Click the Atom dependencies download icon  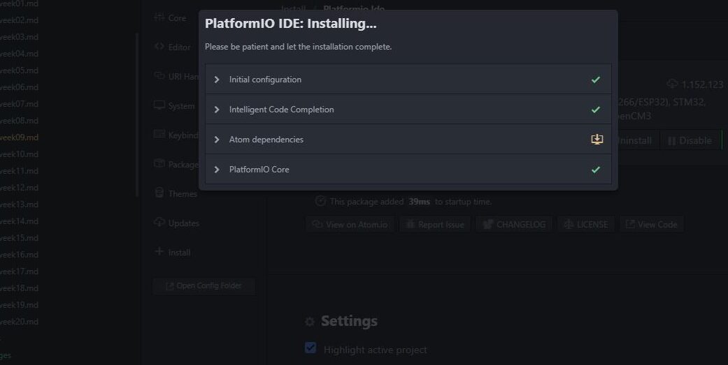click(x=597, y=140)
